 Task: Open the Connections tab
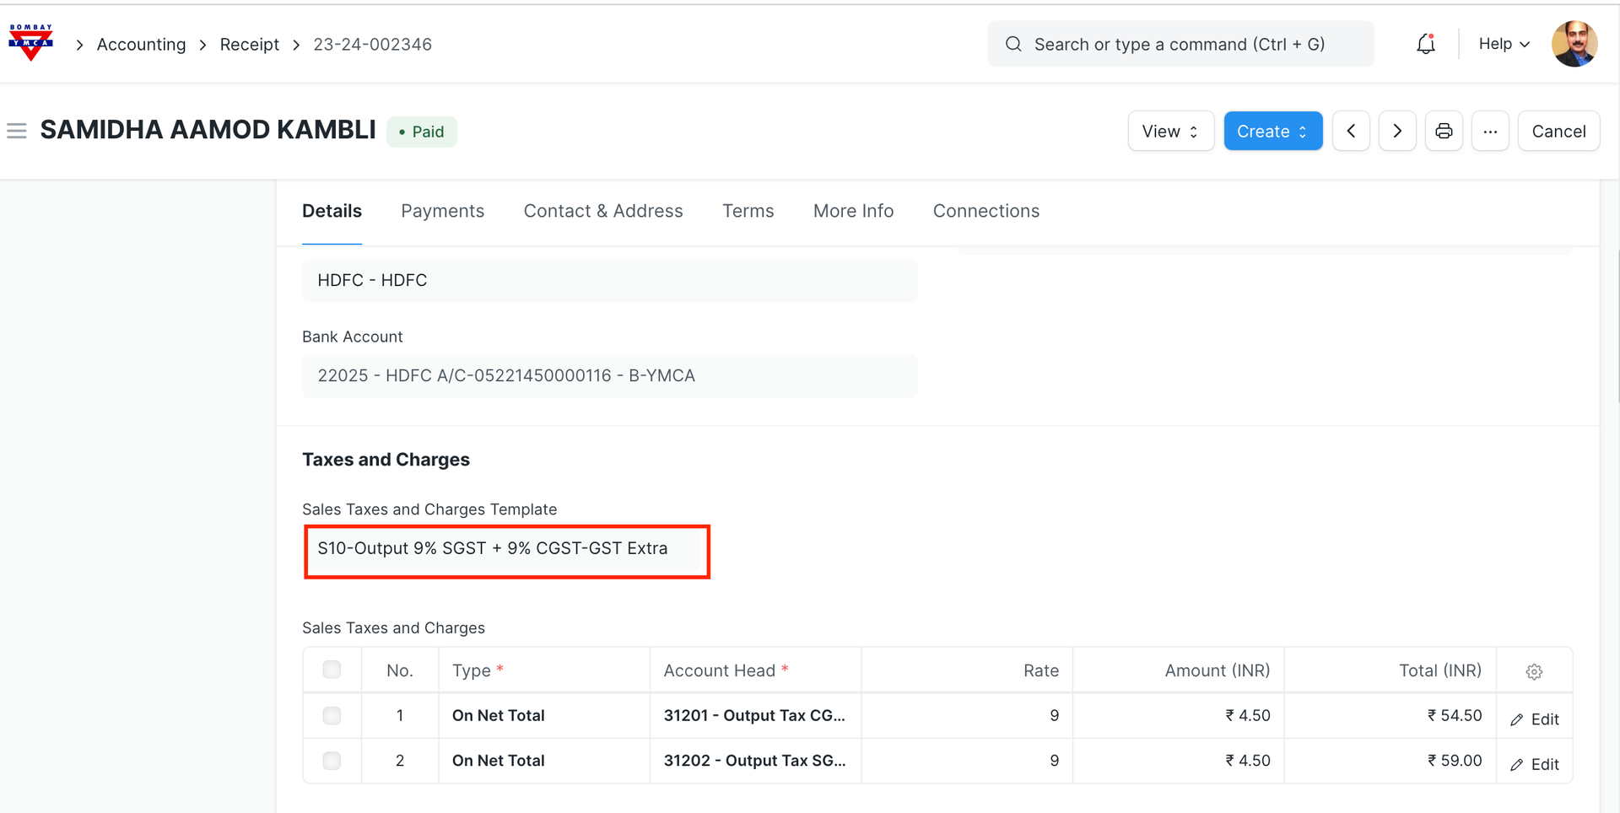coord(985,211)
